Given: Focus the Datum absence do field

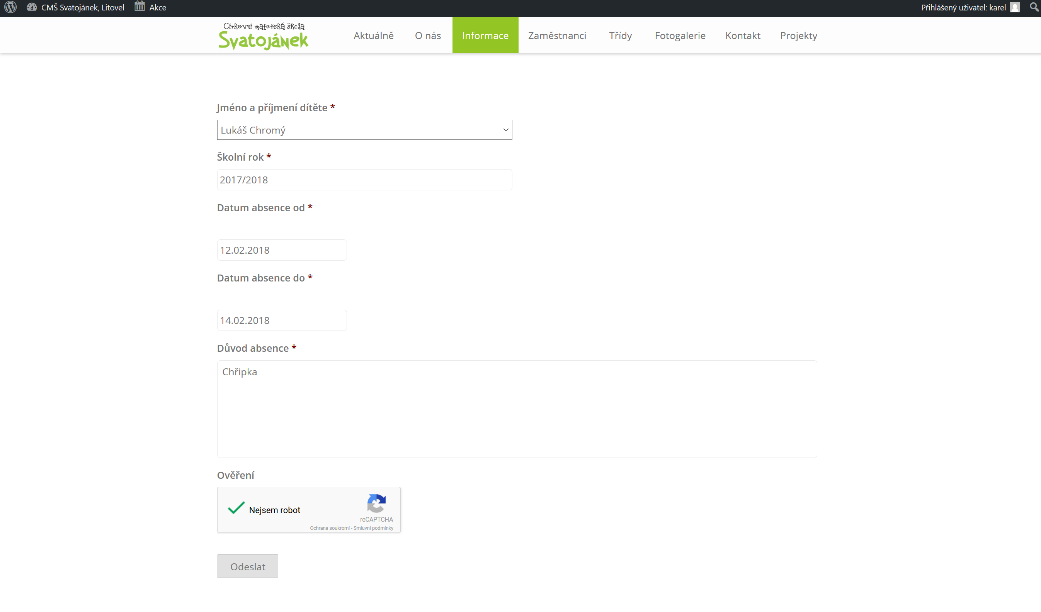Looking at the screenshot, I should (282, 320).
